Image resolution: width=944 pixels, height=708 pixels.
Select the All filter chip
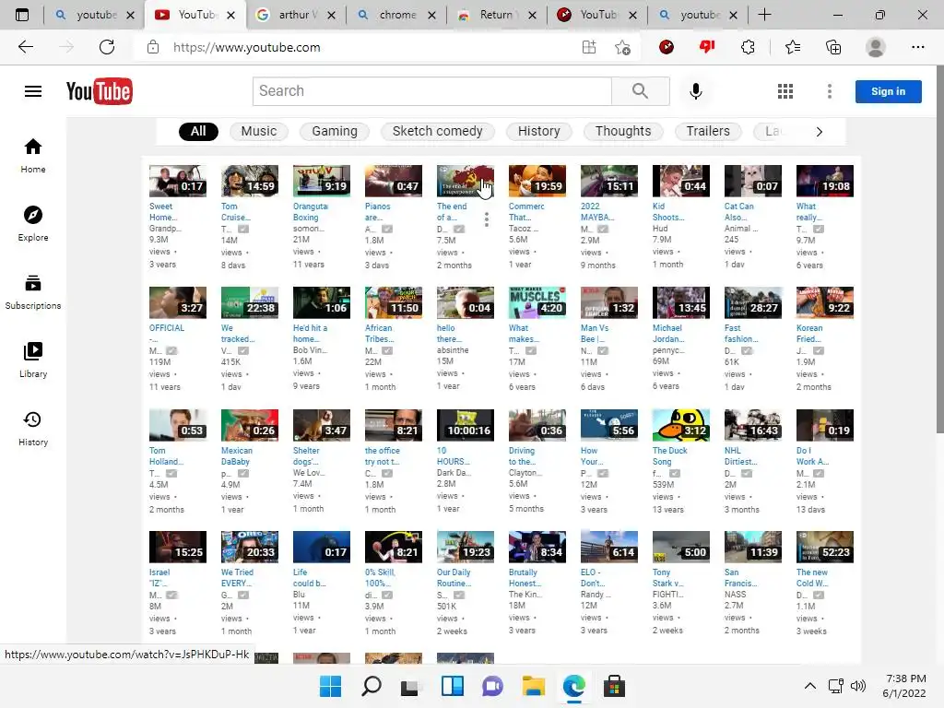pos(198,131)
